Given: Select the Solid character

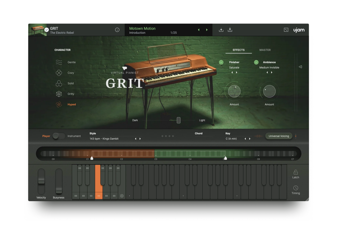Looking at the screenshot, I should [65, 83].
